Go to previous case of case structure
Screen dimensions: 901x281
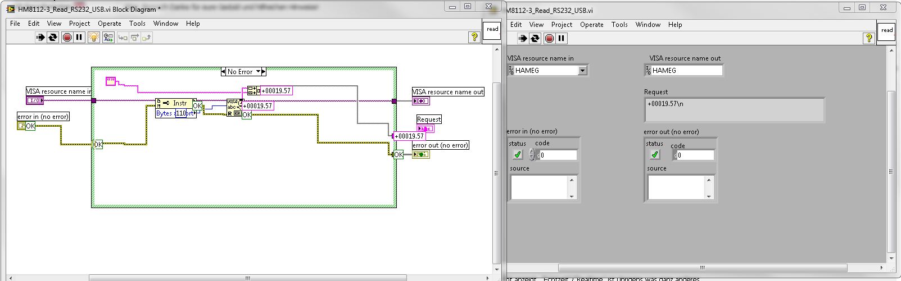tap(224, 72)
